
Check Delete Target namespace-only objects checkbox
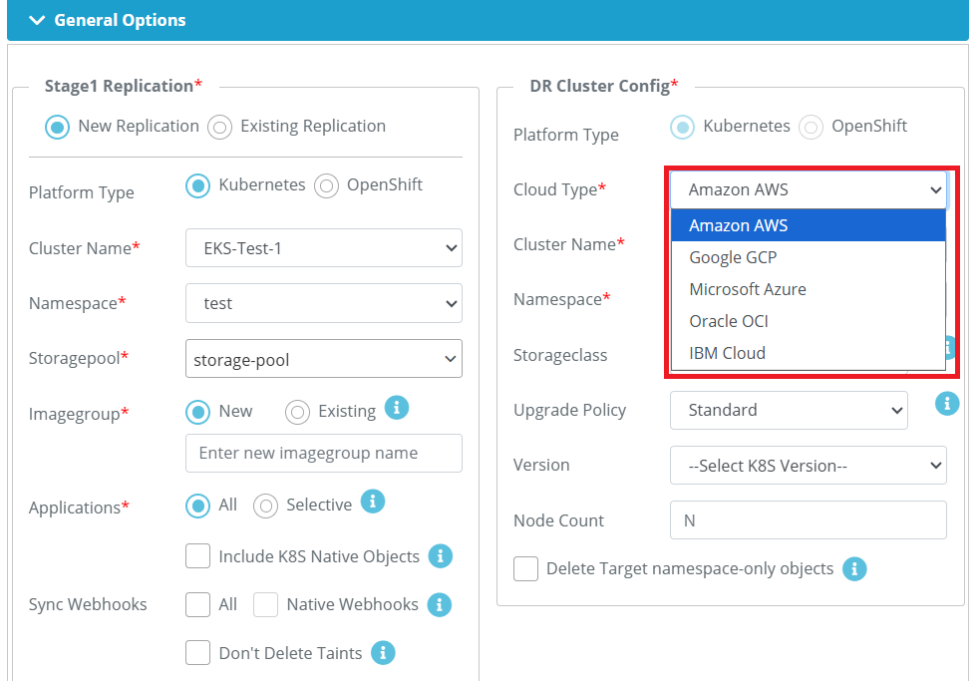click(525, 568)
